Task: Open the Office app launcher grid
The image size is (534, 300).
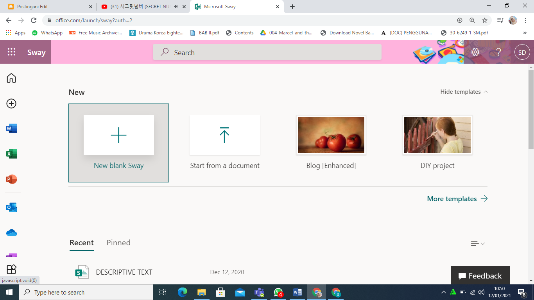Action: (x=11, y=52)
